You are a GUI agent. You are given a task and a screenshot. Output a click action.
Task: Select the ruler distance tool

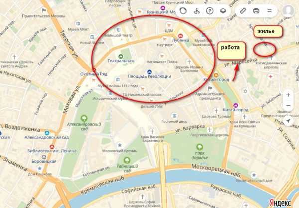pyautogui.click(x=243, y=11)
